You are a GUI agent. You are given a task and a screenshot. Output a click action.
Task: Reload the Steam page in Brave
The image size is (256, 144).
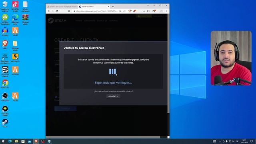tap(57, 11)
